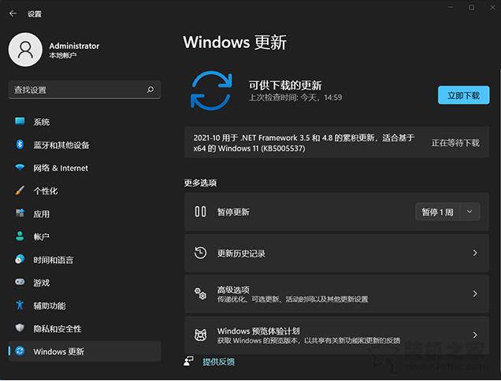The height and width of the screenshot is (381, 501).
Task: Click 正在等待下载 status text
Action: pyautogui.click(x=455, y=142)
